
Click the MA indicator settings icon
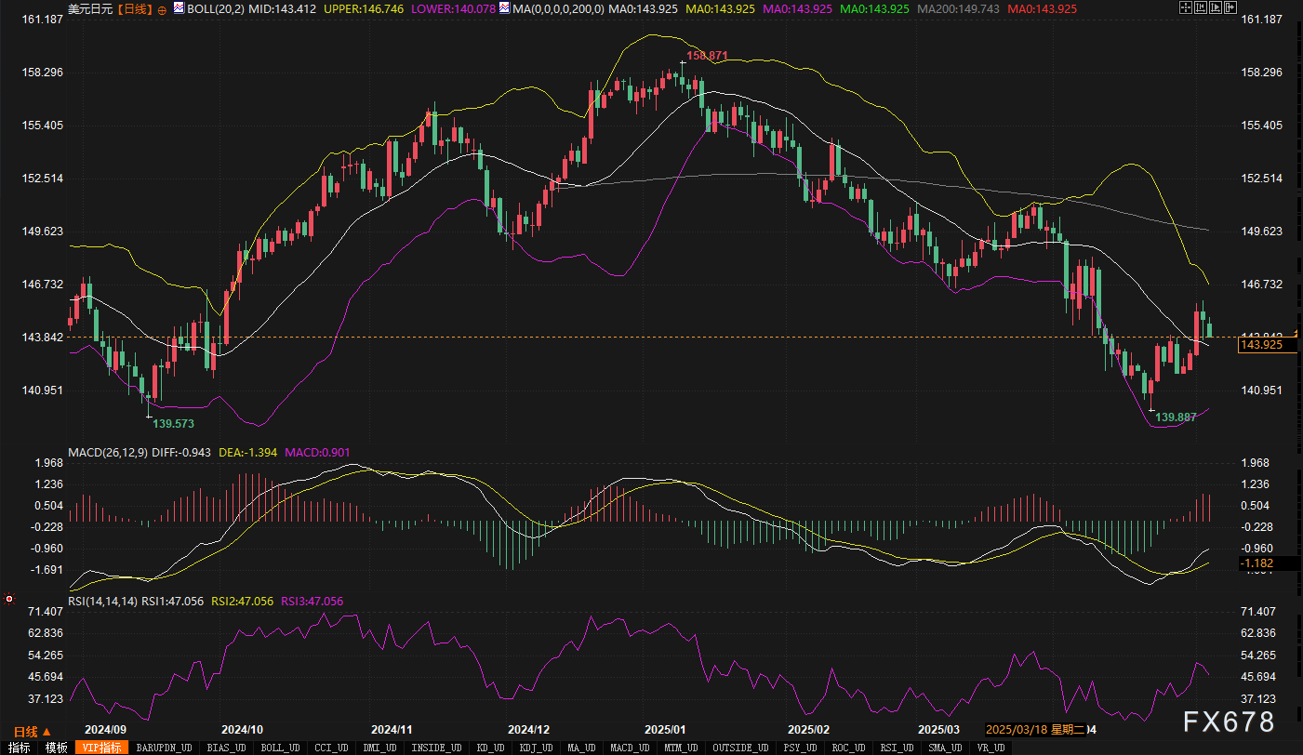coord(504,8)
